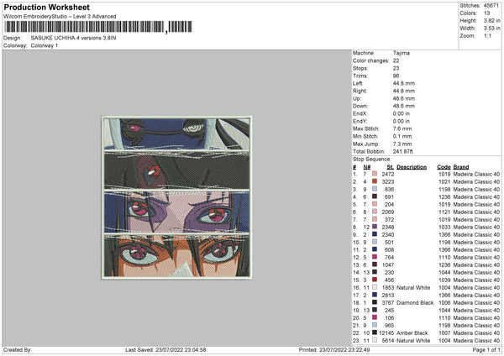Click 'Last Saved: 23/07/2022 23:04:58' footer
504x356 pixels.
(165, 350)
